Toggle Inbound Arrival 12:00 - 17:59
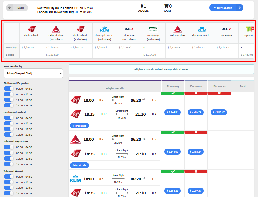 (9, 188)
